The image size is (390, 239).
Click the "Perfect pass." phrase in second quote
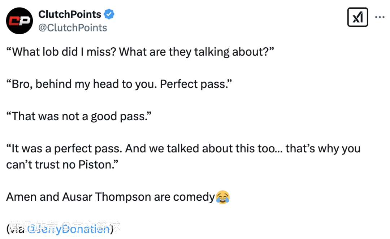pyautogui.click(x=195, y=84)
